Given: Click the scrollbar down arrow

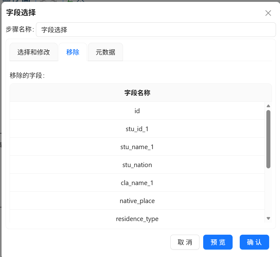Looking at the screenshot, I should 268,218.
